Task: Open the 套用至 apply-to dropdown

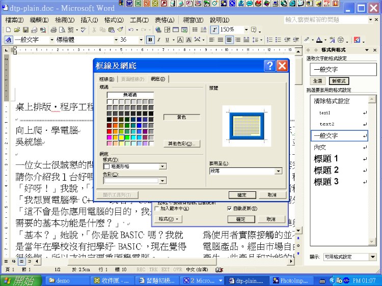Action: tap(278, 171)
